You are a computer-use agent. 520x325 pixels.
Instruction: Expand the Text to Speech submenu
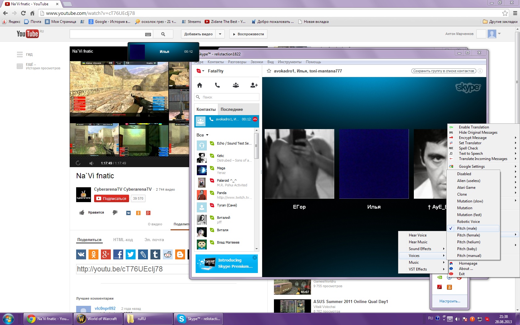coord(483,154)
